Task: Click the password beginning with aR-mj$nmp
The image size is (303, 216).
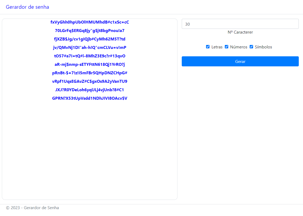Action: (x=90, y=65)
